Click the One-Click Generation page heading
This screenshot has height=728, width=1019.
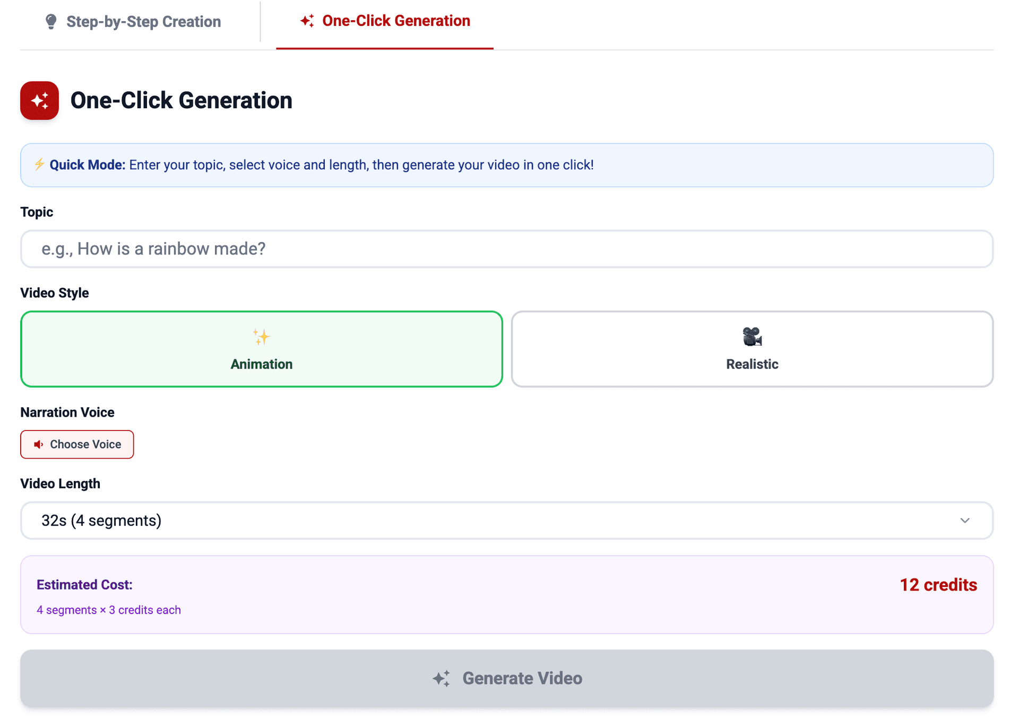(181, 101)
